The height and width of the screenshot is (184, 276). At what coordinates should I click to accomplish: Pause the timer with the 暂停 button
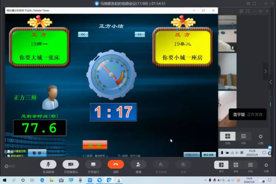pos(37,153)
